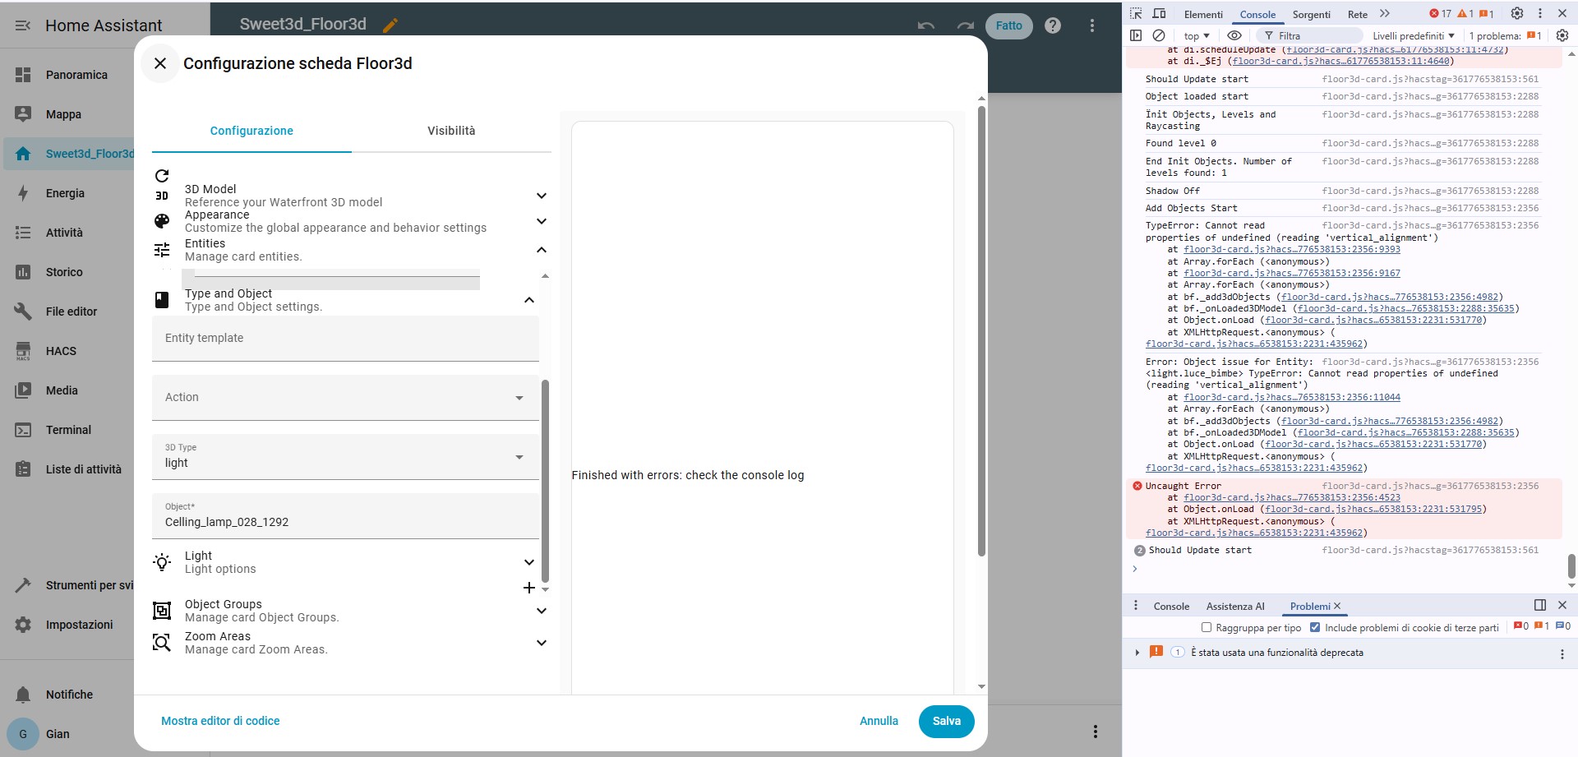Show more DevTools tabs with double chevron

click(1385, 14)
